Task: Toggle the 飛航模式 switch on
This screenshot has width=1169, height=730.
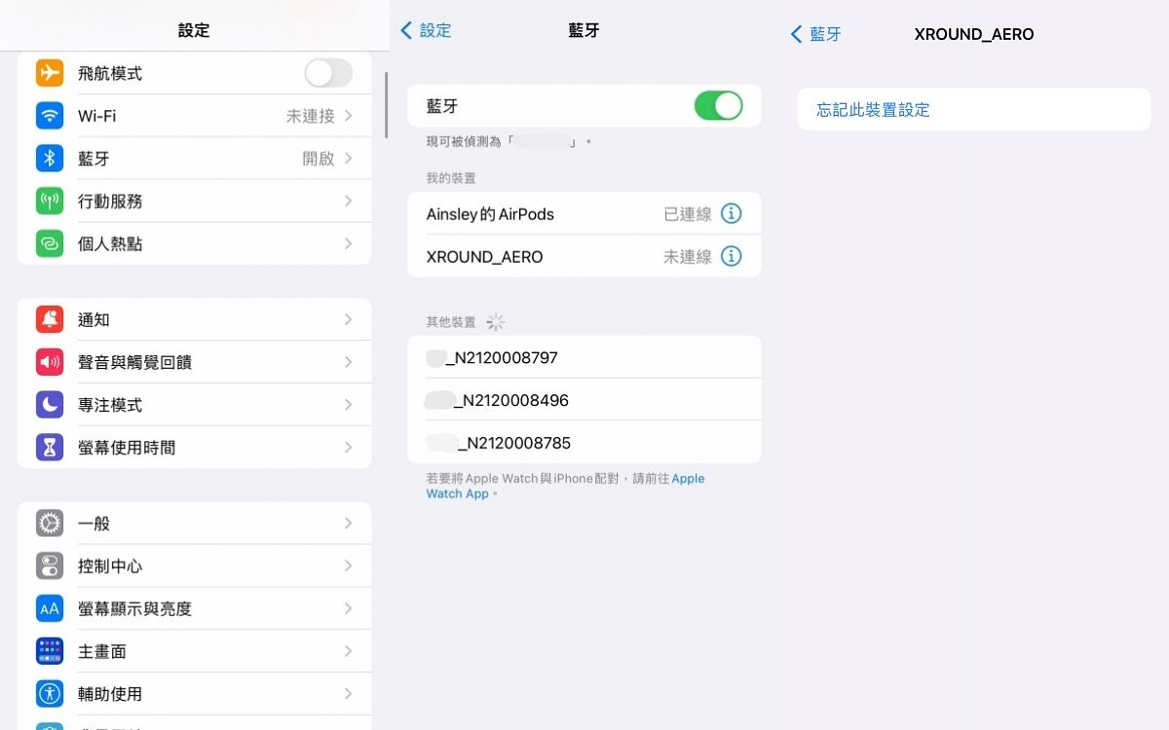Action: point(328,73)
